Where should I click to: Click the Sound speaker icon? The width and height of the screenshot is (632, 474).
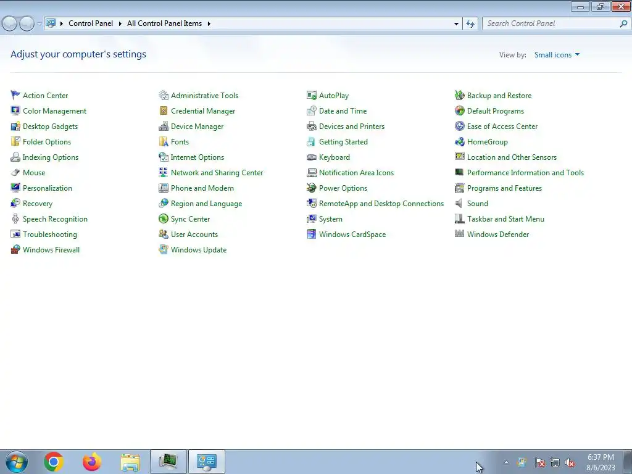459,204
